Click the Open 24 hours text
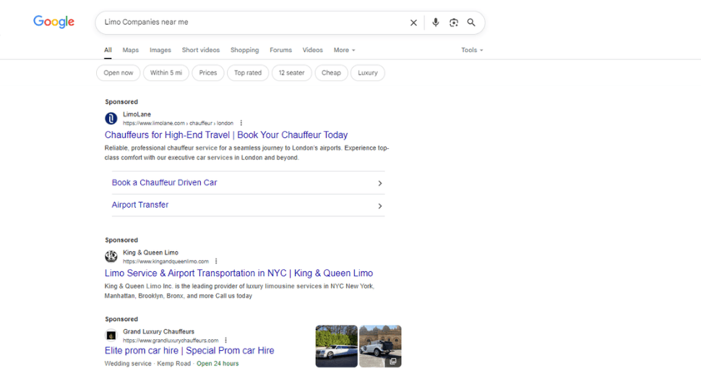The height and width of the screenshot is (374, 701). pyautogui.click(x=218, y=364)
